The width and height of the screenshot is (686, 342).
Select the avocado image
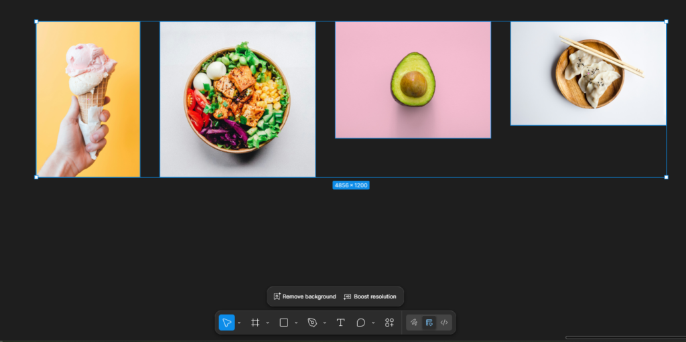(x=413, y=80)
